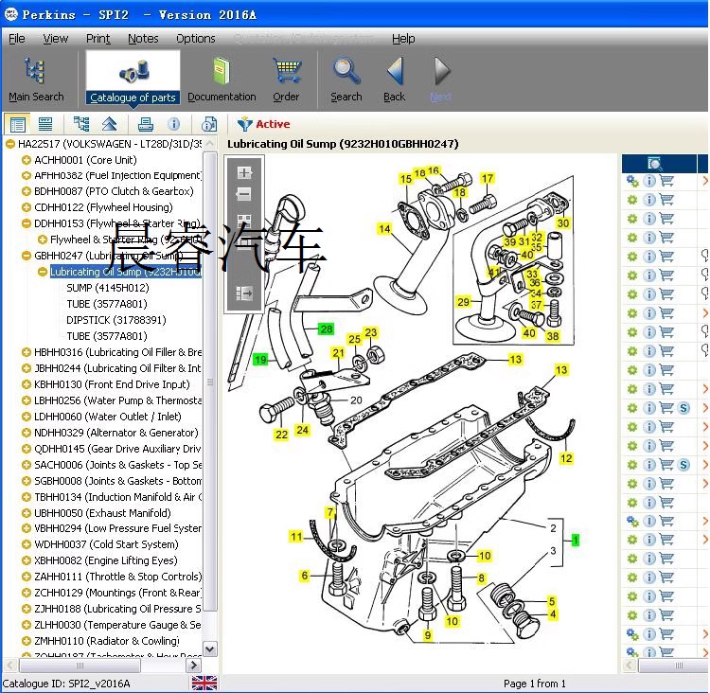
Task: Expand NDHH0329 Alternator & Generator node
Action: pos(27,433)
